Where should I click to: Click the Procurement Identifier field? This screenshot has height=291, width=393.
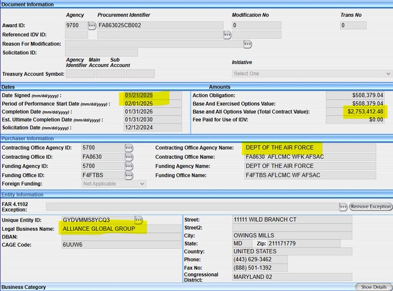[160, 25]
